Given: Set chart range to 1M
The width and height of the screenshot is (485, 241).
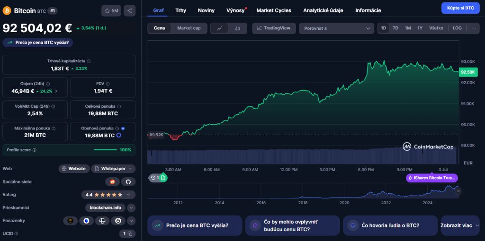Looking at the screenshot, I should point(408,28).
